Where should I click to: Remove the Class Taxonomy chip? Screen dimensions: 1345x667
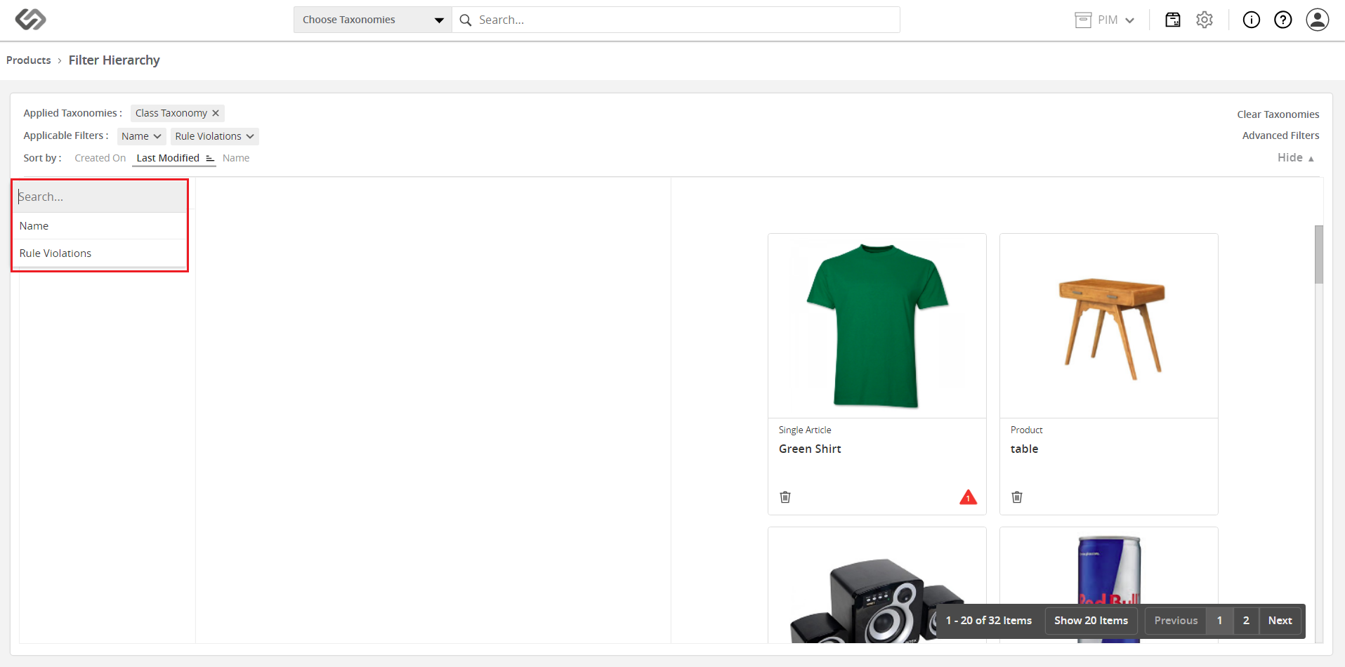pos(216,113)
